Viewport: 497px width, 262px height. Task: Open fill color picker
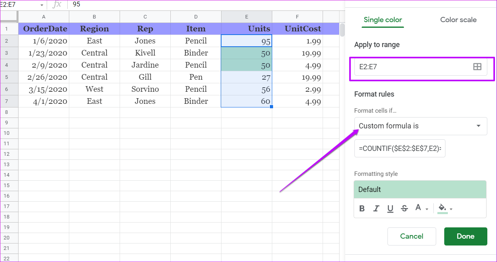(x=445, y=208)
